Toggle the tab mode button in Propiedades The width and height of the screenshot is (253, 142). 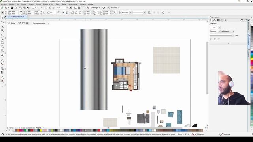(245, 20)
